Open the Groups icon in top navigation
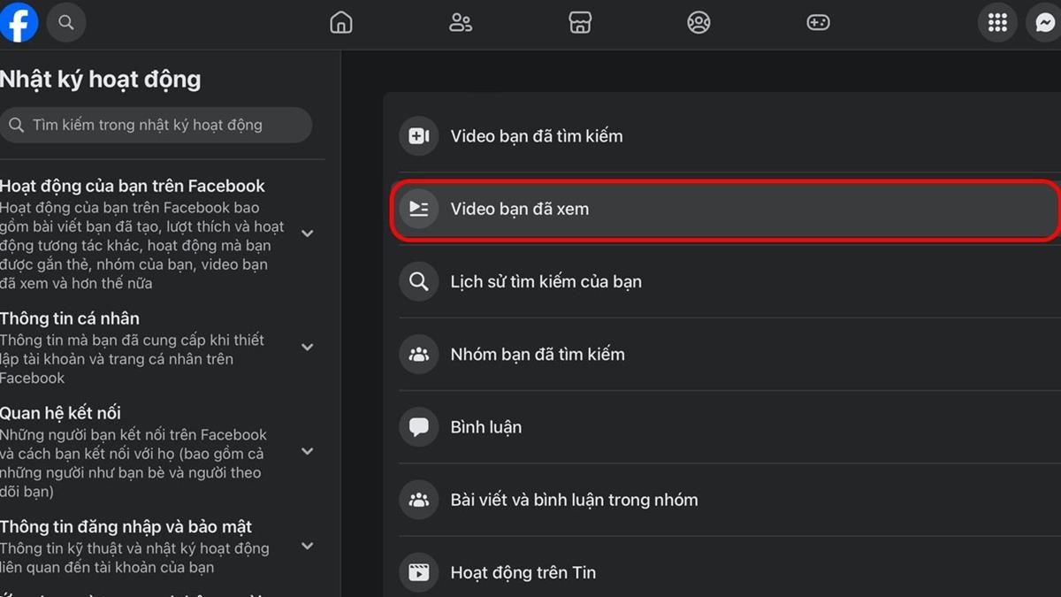Screen dimensions: 1061x597 [x=698, y=23]
